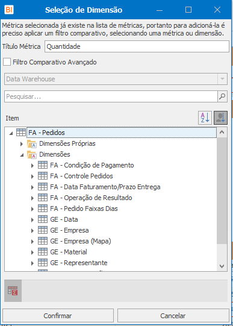This screenshot has height=326, width=233.
Task: Collapse the FA - Pedidos root node
Action: pyautogui.click(x=11, y=133)
